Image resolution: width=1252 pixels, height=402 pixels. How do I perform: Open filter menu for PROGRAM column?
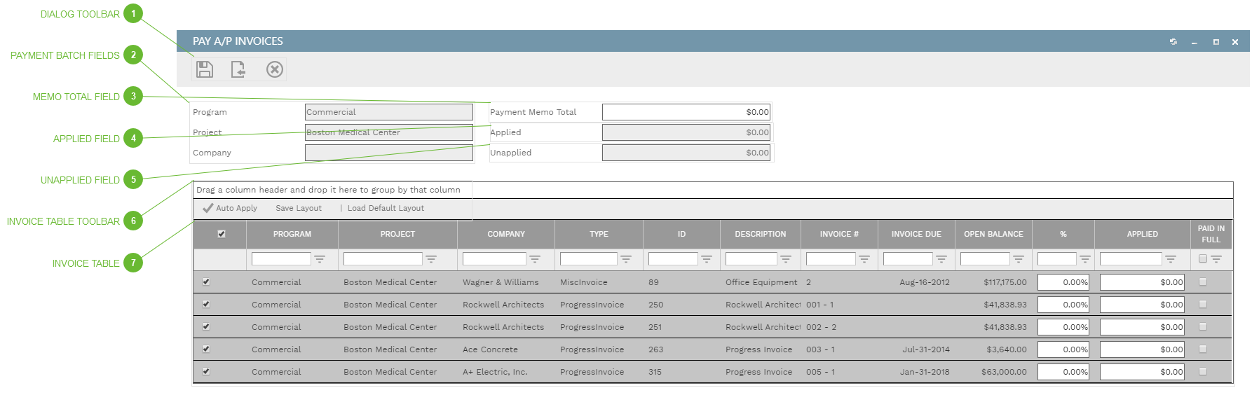320,259
